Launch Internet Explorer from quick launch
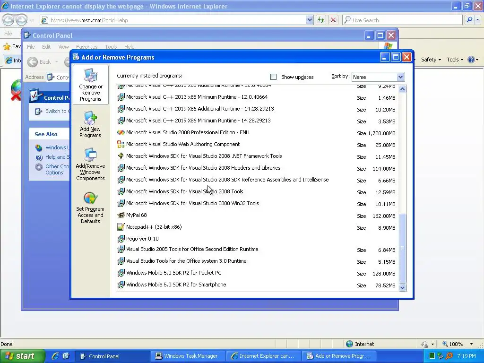Image resolution: width=484 pixels, height=363 pixels. point(55,356)
